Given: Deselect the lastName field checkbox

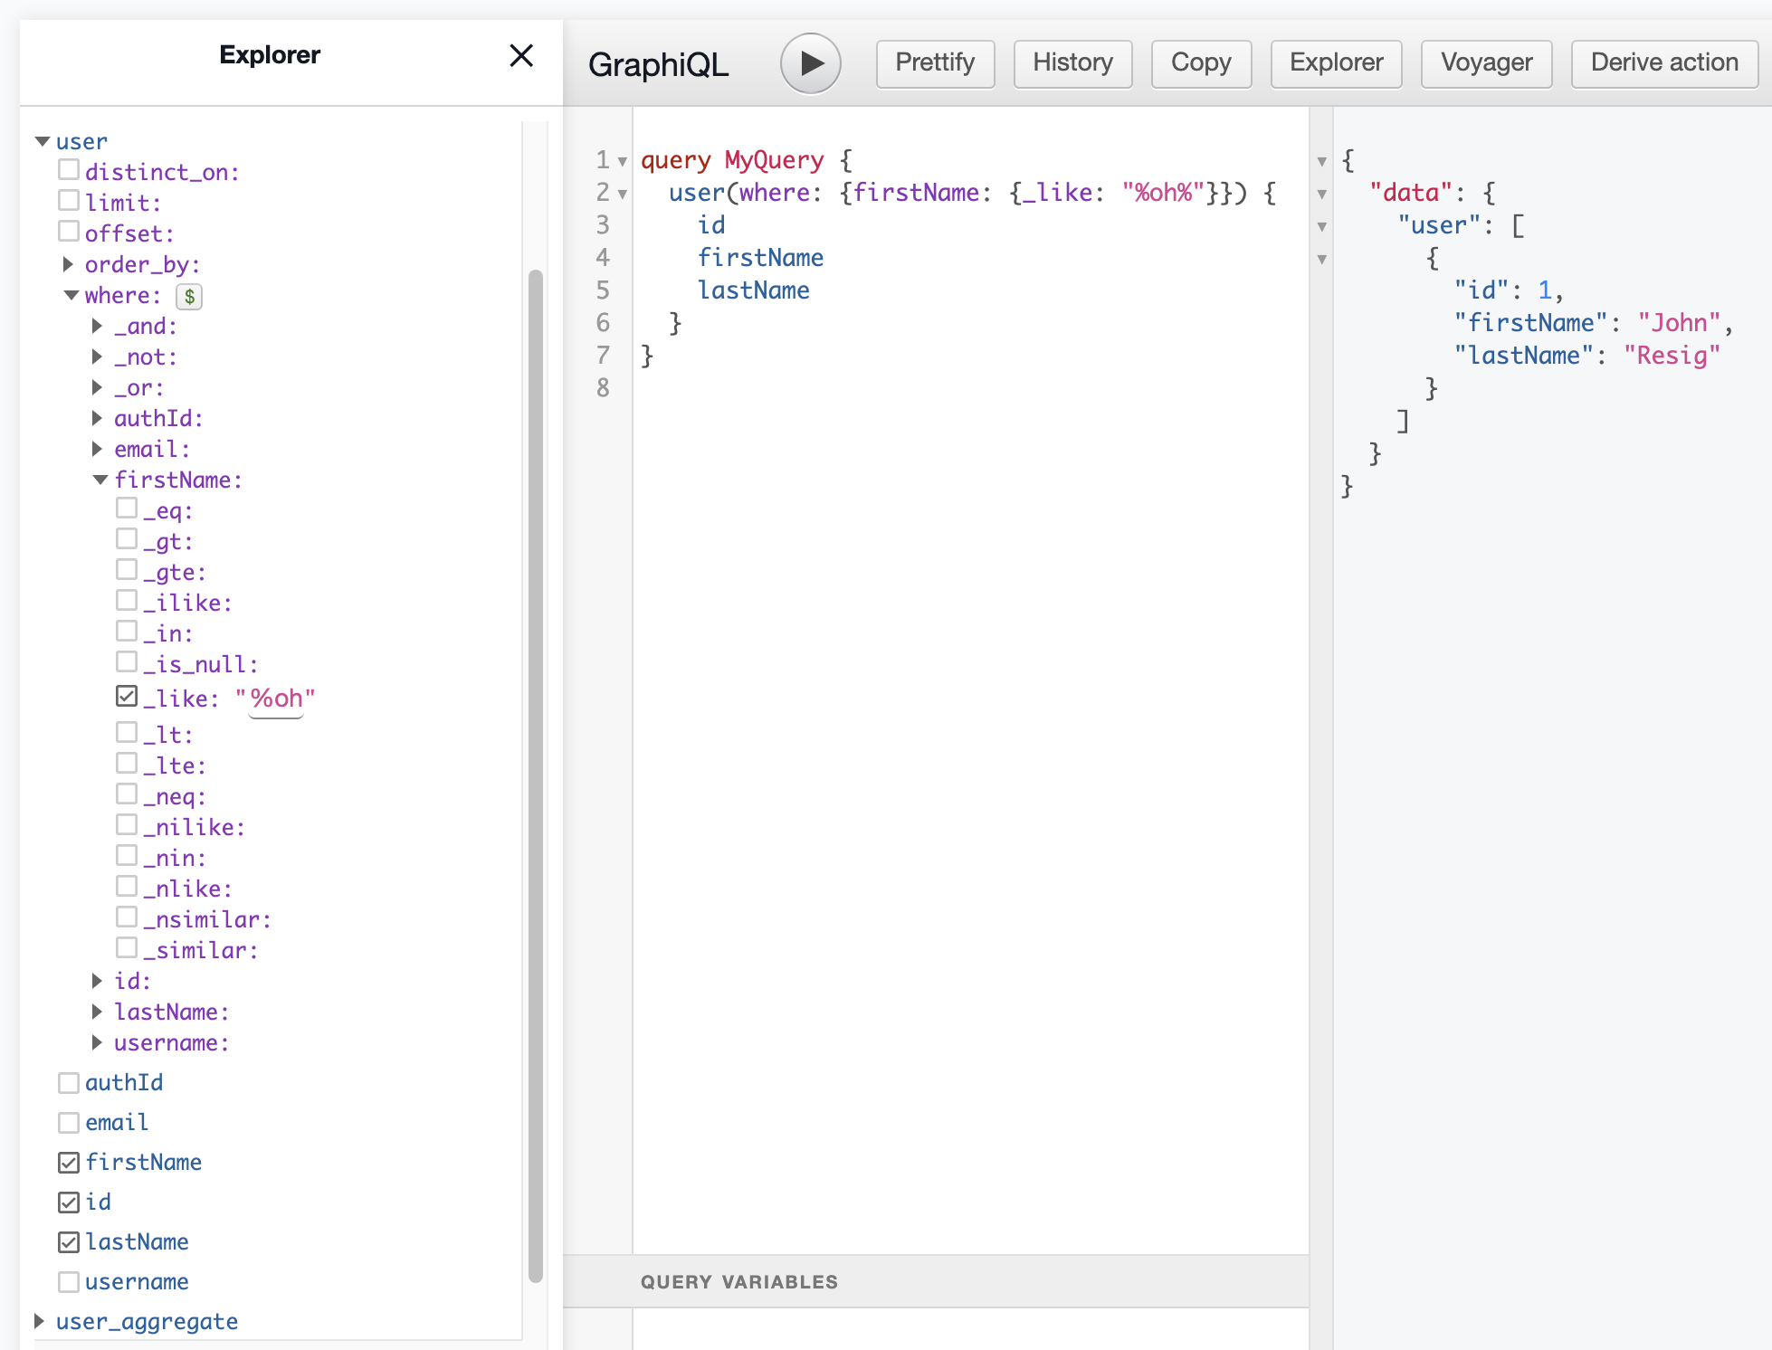Looking at the screenshot, I should click(x=69, y=1242).
